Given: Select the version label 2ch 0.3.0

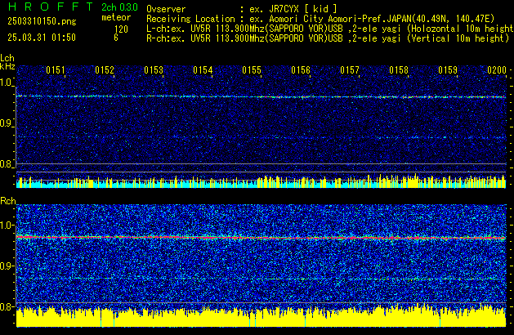Looking at the screenshot, I should coord(119,7).
